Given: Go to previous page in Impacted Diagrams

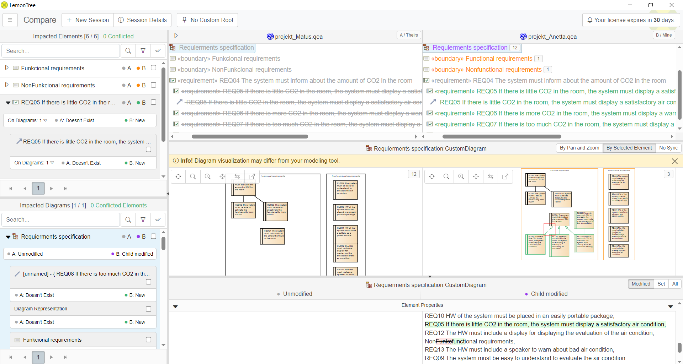Looking at the screenshot, I should click(25, 357).
